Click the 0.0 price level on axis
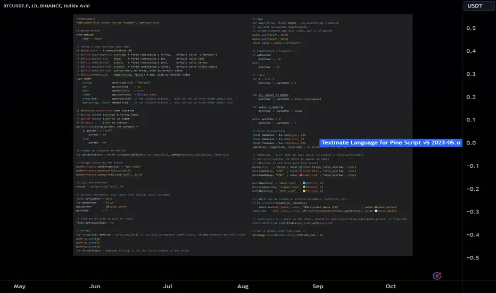496x293 pixels. coord(472,143)
